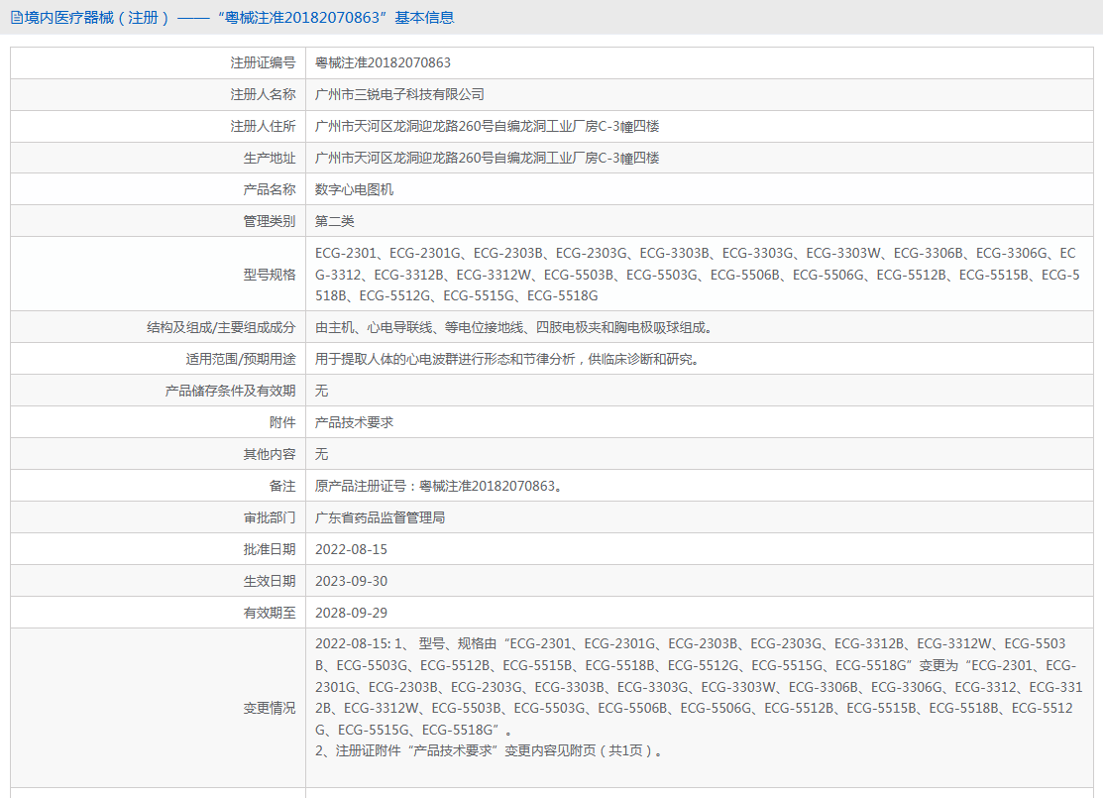This screenshot has width=1103, height=798.
Task: Select the value 第二类
Action: point(334,221)
